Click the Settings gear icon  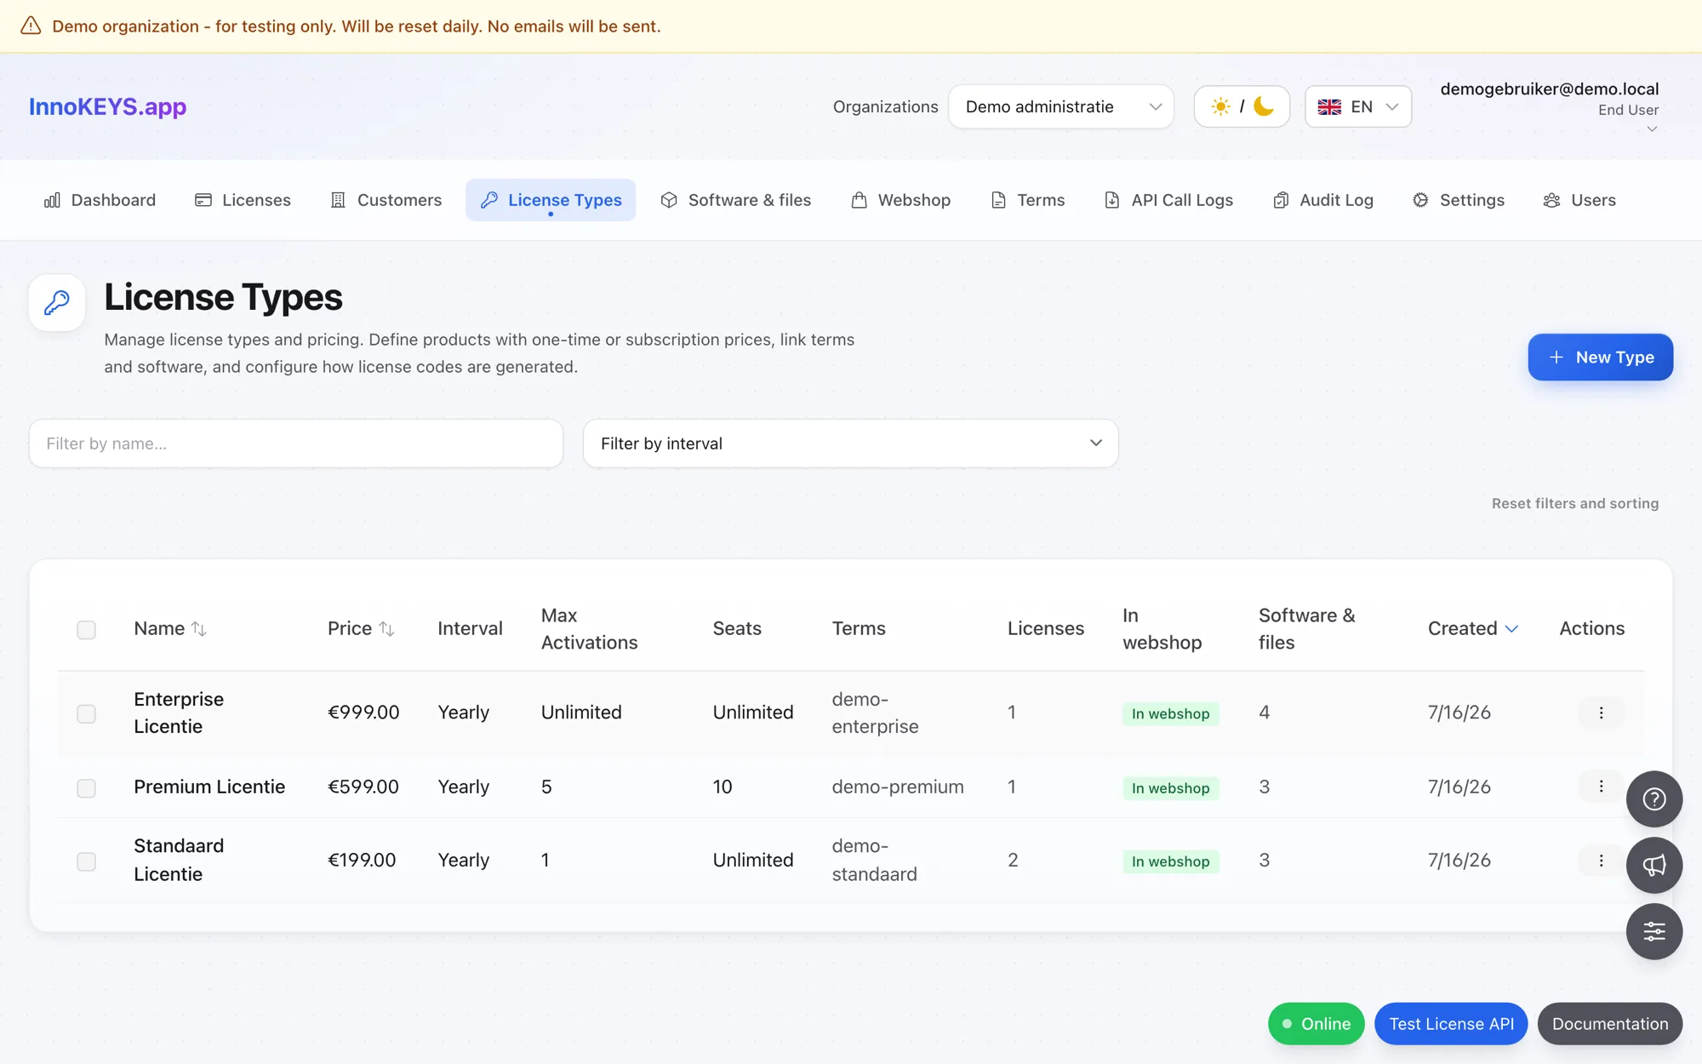click(1420, 200)
